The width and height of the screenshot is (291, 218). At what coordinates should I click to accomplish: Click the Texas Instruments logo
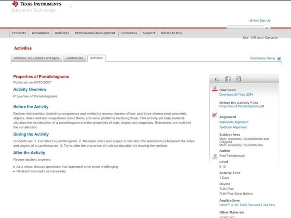[36, 4]
